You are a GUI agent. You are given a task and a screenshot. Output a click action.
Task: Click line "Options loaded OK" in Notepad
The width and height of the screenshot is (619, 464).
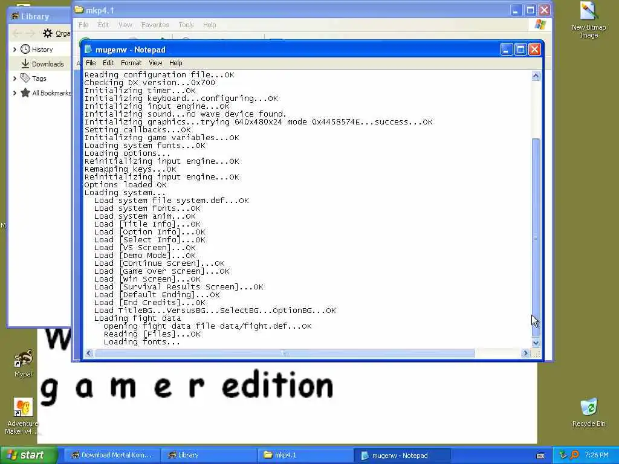coord(125,185)
